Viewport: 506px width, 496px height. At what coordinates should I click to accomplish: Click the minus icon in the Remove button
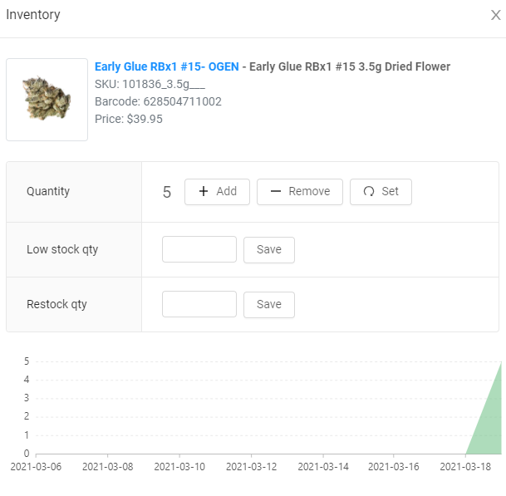tap(276, 191)
